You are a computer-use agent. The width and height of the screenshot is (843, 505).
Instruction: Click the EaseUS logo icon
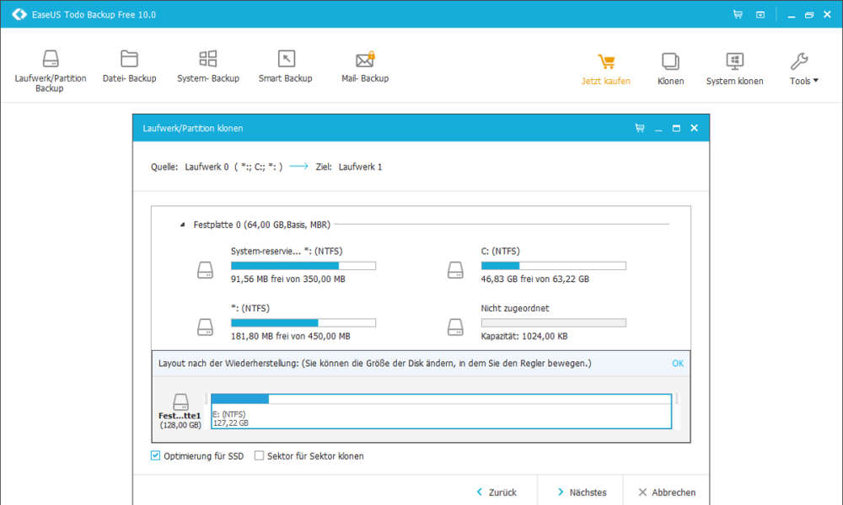[19, 14]
